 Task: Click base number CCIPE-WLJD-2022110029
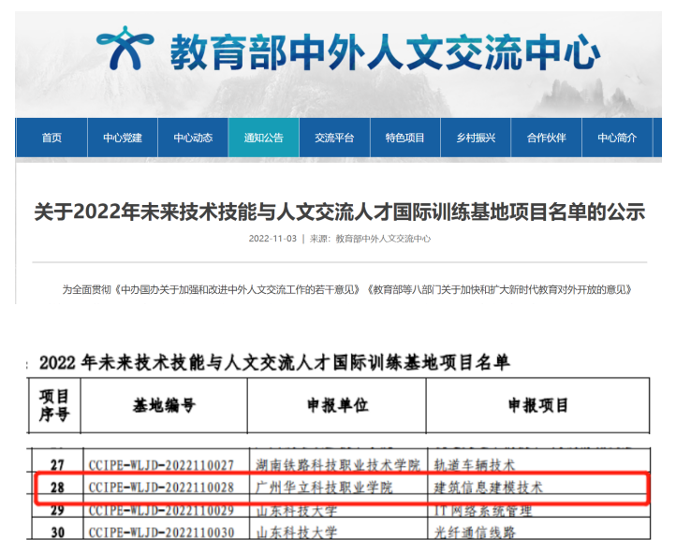[x=161, y=510]
